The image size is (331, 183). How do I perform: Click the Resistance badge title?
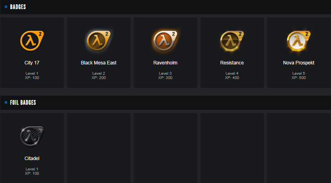(x=232, y=63)
